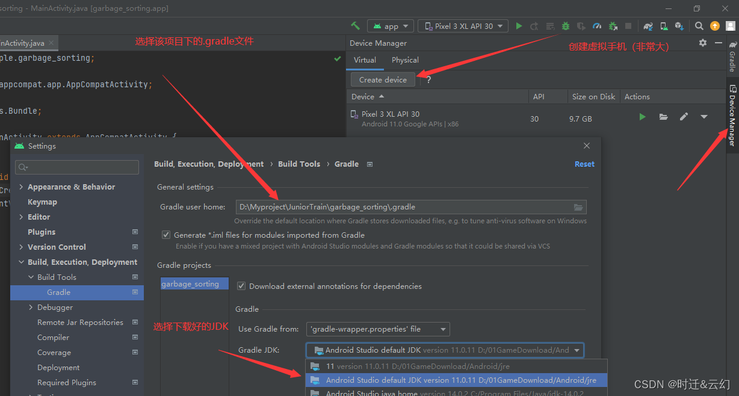Open Search Everywhere magnifier icon

(x=699, y=26)
